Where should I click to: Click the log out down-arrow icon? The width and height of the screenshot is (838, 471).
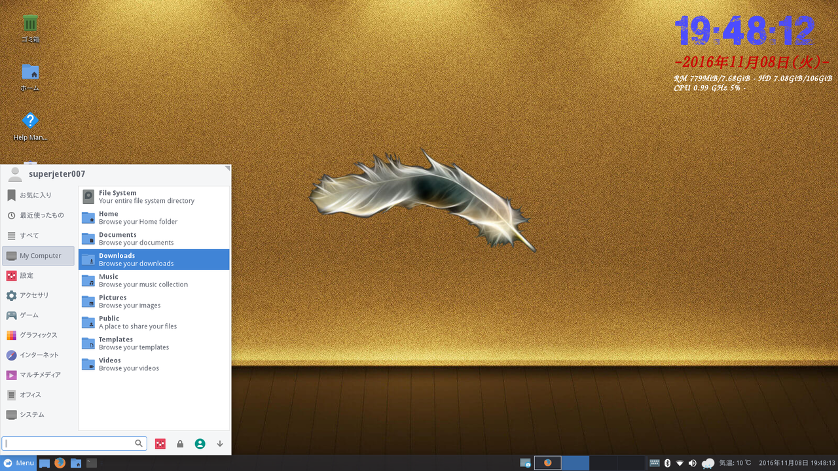(x=220, y=444)
